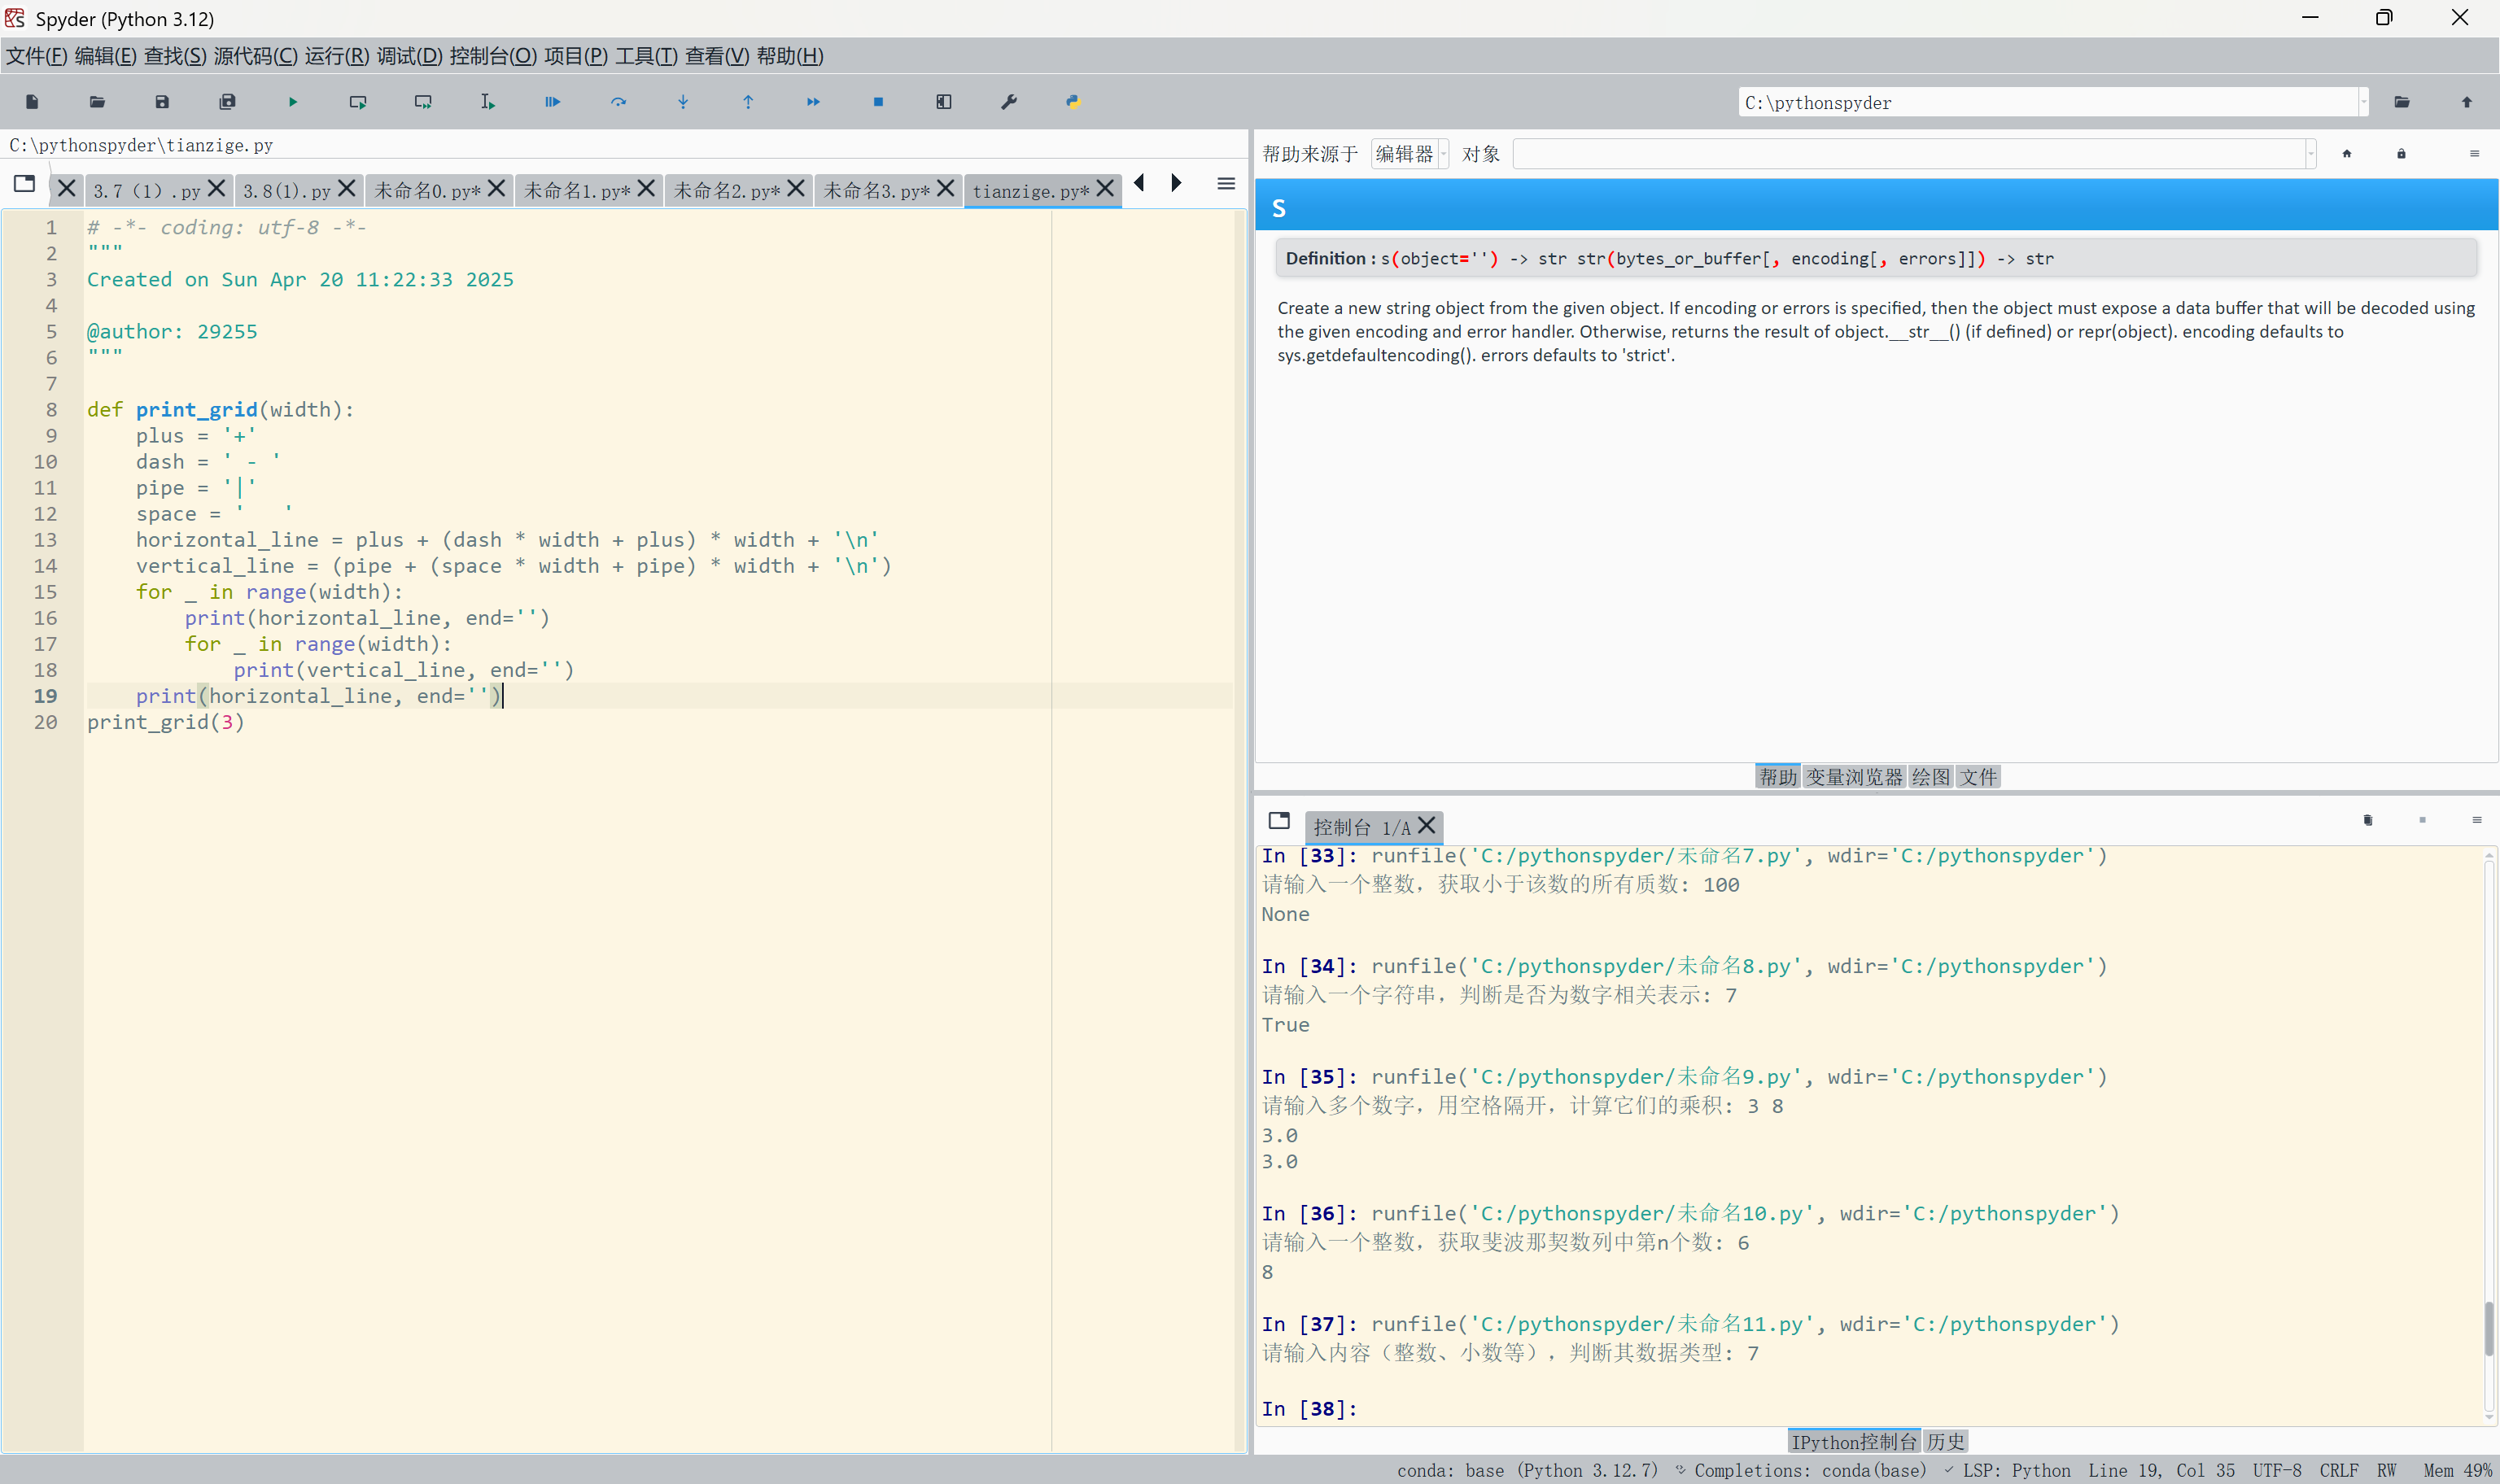Click the Stop debugging square icon

(x=878, y=102)
